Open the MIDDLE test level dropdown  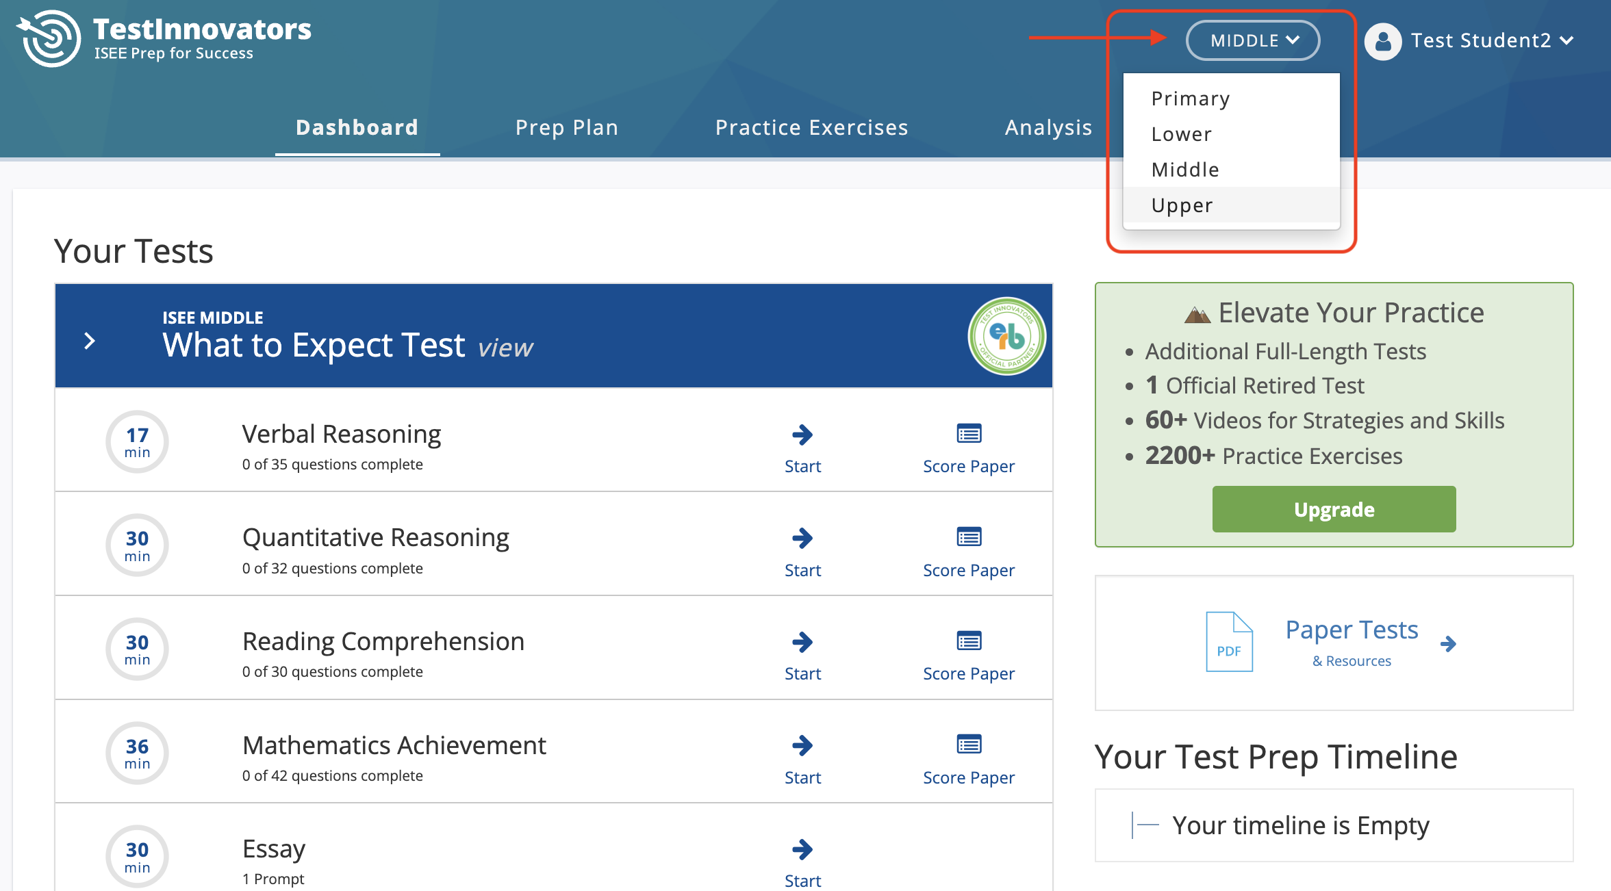tap(1253, 40)
